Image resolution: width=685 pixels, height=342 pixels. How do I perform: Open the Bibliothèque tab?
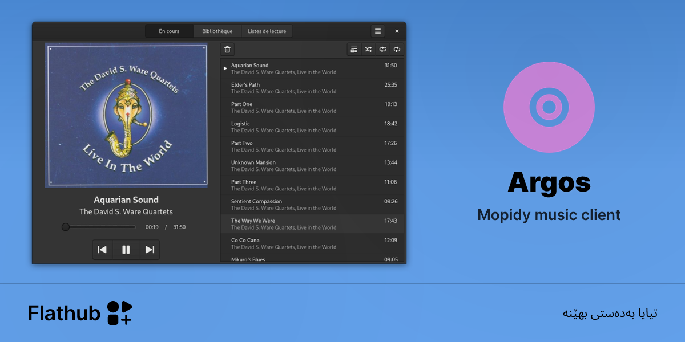(217, 31)
